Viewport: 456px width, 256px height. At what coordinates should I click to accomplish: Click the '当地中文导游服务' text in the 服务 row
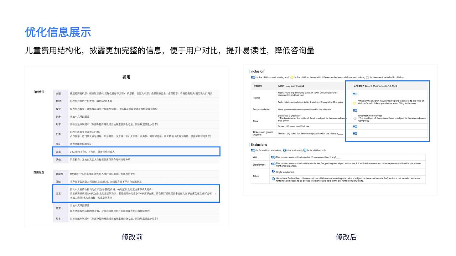click(80, 117)
